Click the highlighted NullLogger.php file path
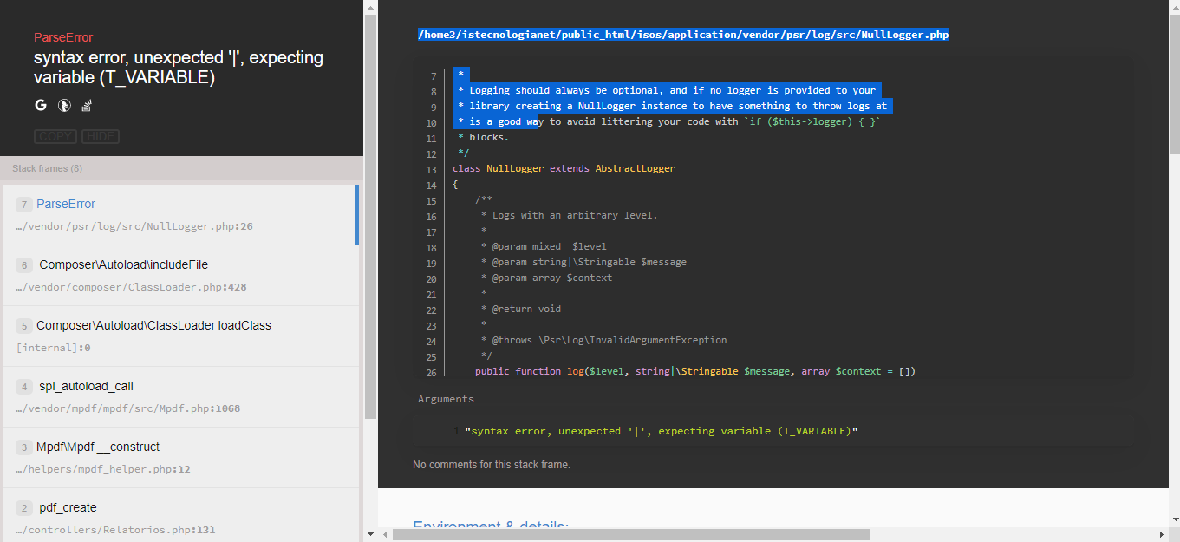This screenshot has height=542, width=1180. pos(682,35)
